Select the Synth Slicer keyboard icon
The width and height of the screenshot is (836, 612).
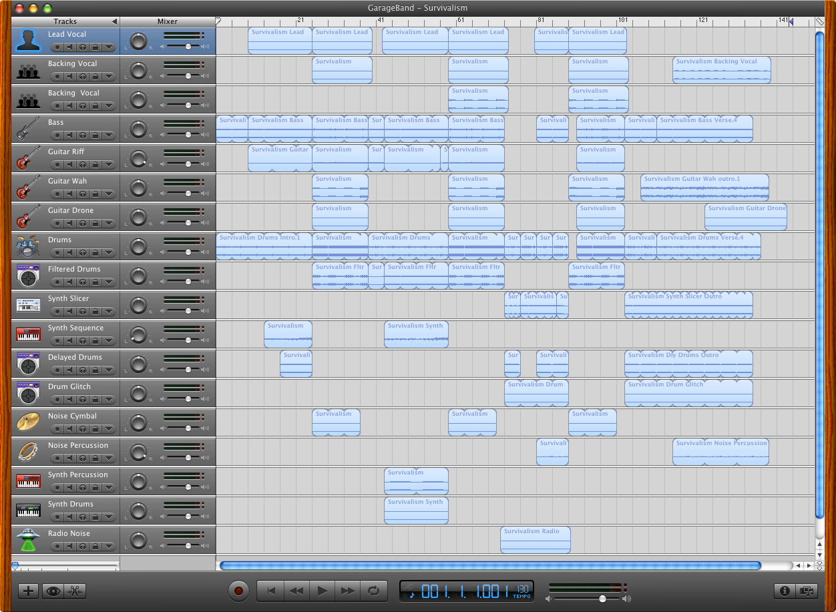[x=27, y=305]
